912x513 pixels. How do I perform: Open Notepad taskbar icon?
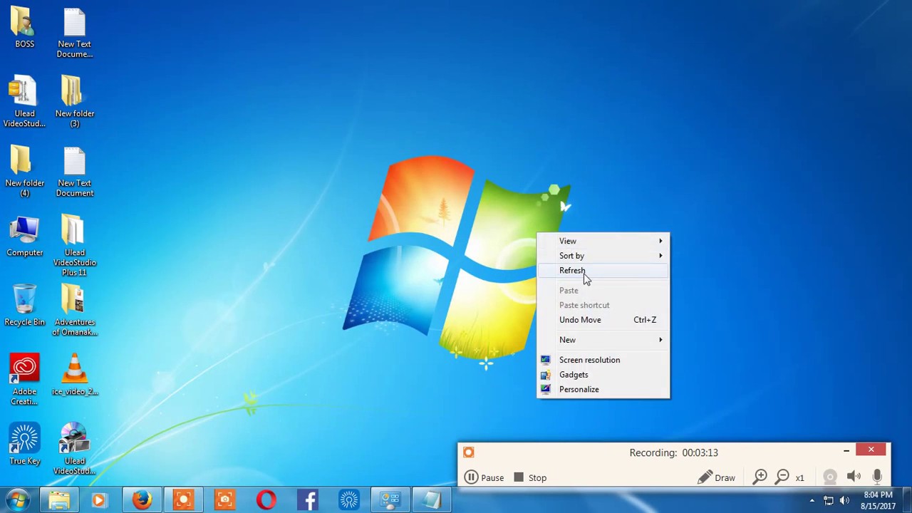click(432, 500)
